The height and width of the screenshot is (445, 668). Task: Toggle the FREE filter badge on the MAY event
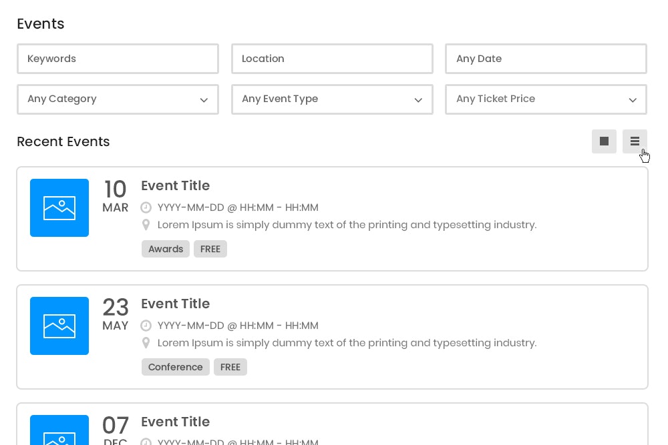tap(230, 367)
